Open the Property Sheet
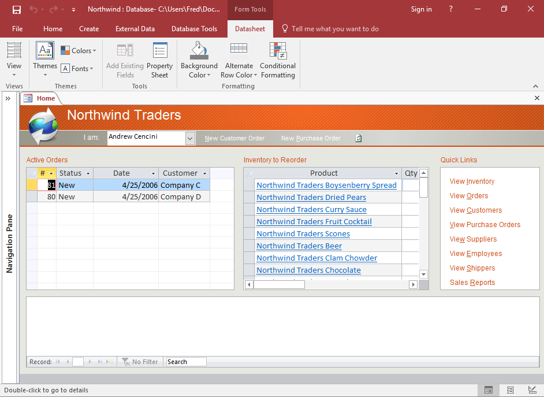544x397 pixels. click(x=159, y=60)
